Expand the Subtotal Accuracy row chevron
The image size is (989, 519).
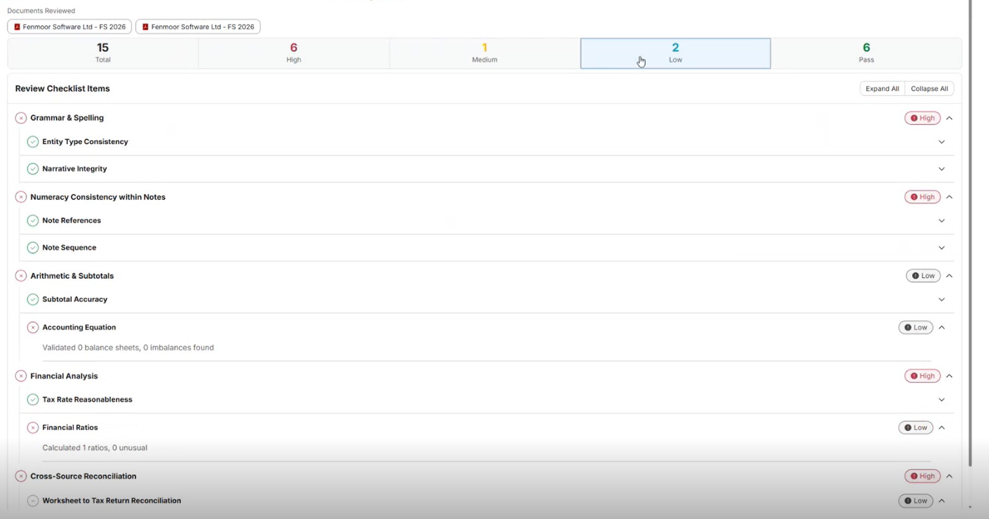[942, 300]
